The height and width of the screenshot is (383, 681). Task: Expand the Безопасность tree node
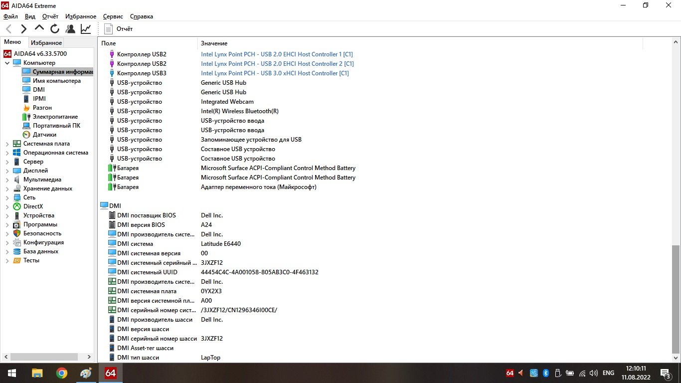pyautogui.click(x=7, y=233)
